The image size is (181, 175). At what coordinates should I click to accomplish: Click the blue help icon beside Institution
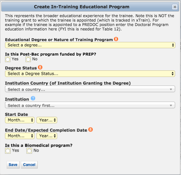click(x=33, y=99)
